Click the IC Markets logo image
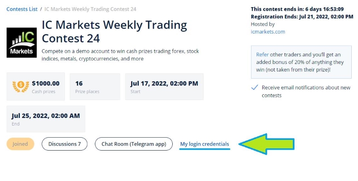 [x=21, y=42]
